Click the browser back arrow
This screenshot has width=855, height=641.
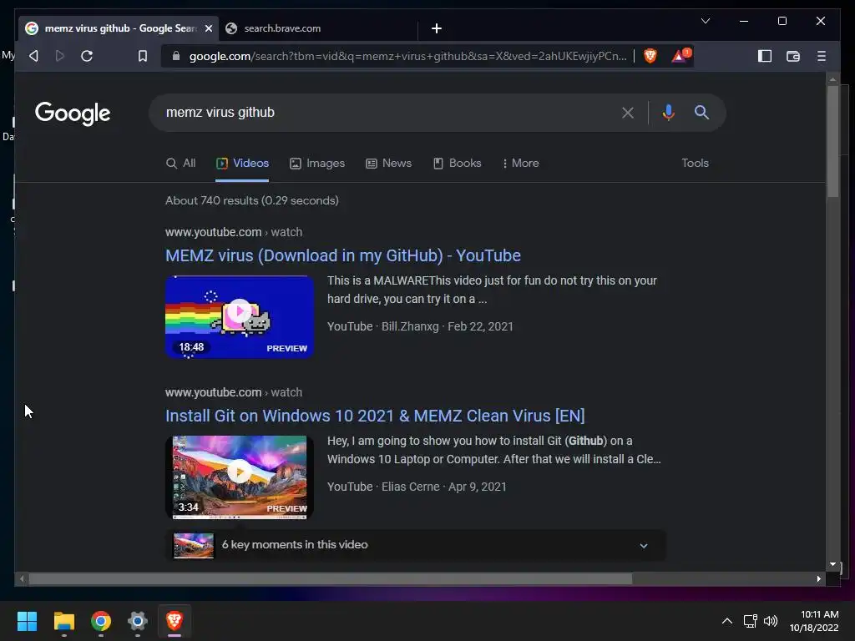point(33,56)
